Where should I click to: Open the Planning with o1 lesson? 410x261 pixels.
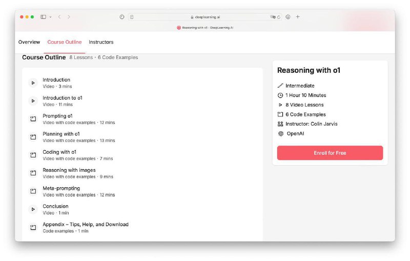pyautogui.click(x=61, y=134)
